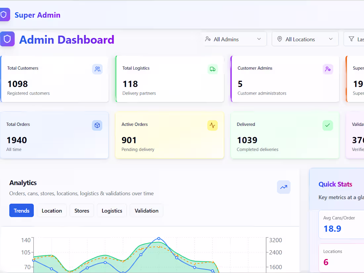Open the All Admins dropdown
This screenshot has height=273, width=364.
point(234,39)
